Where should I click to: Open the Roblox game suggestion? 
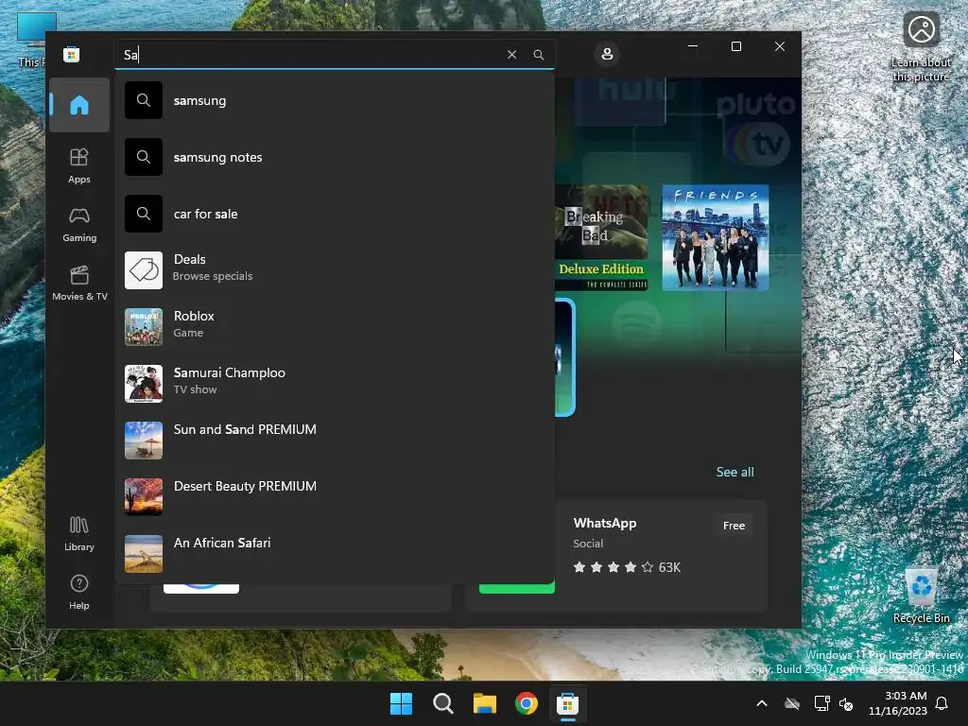pyautogui.click(x=334, y=326)
